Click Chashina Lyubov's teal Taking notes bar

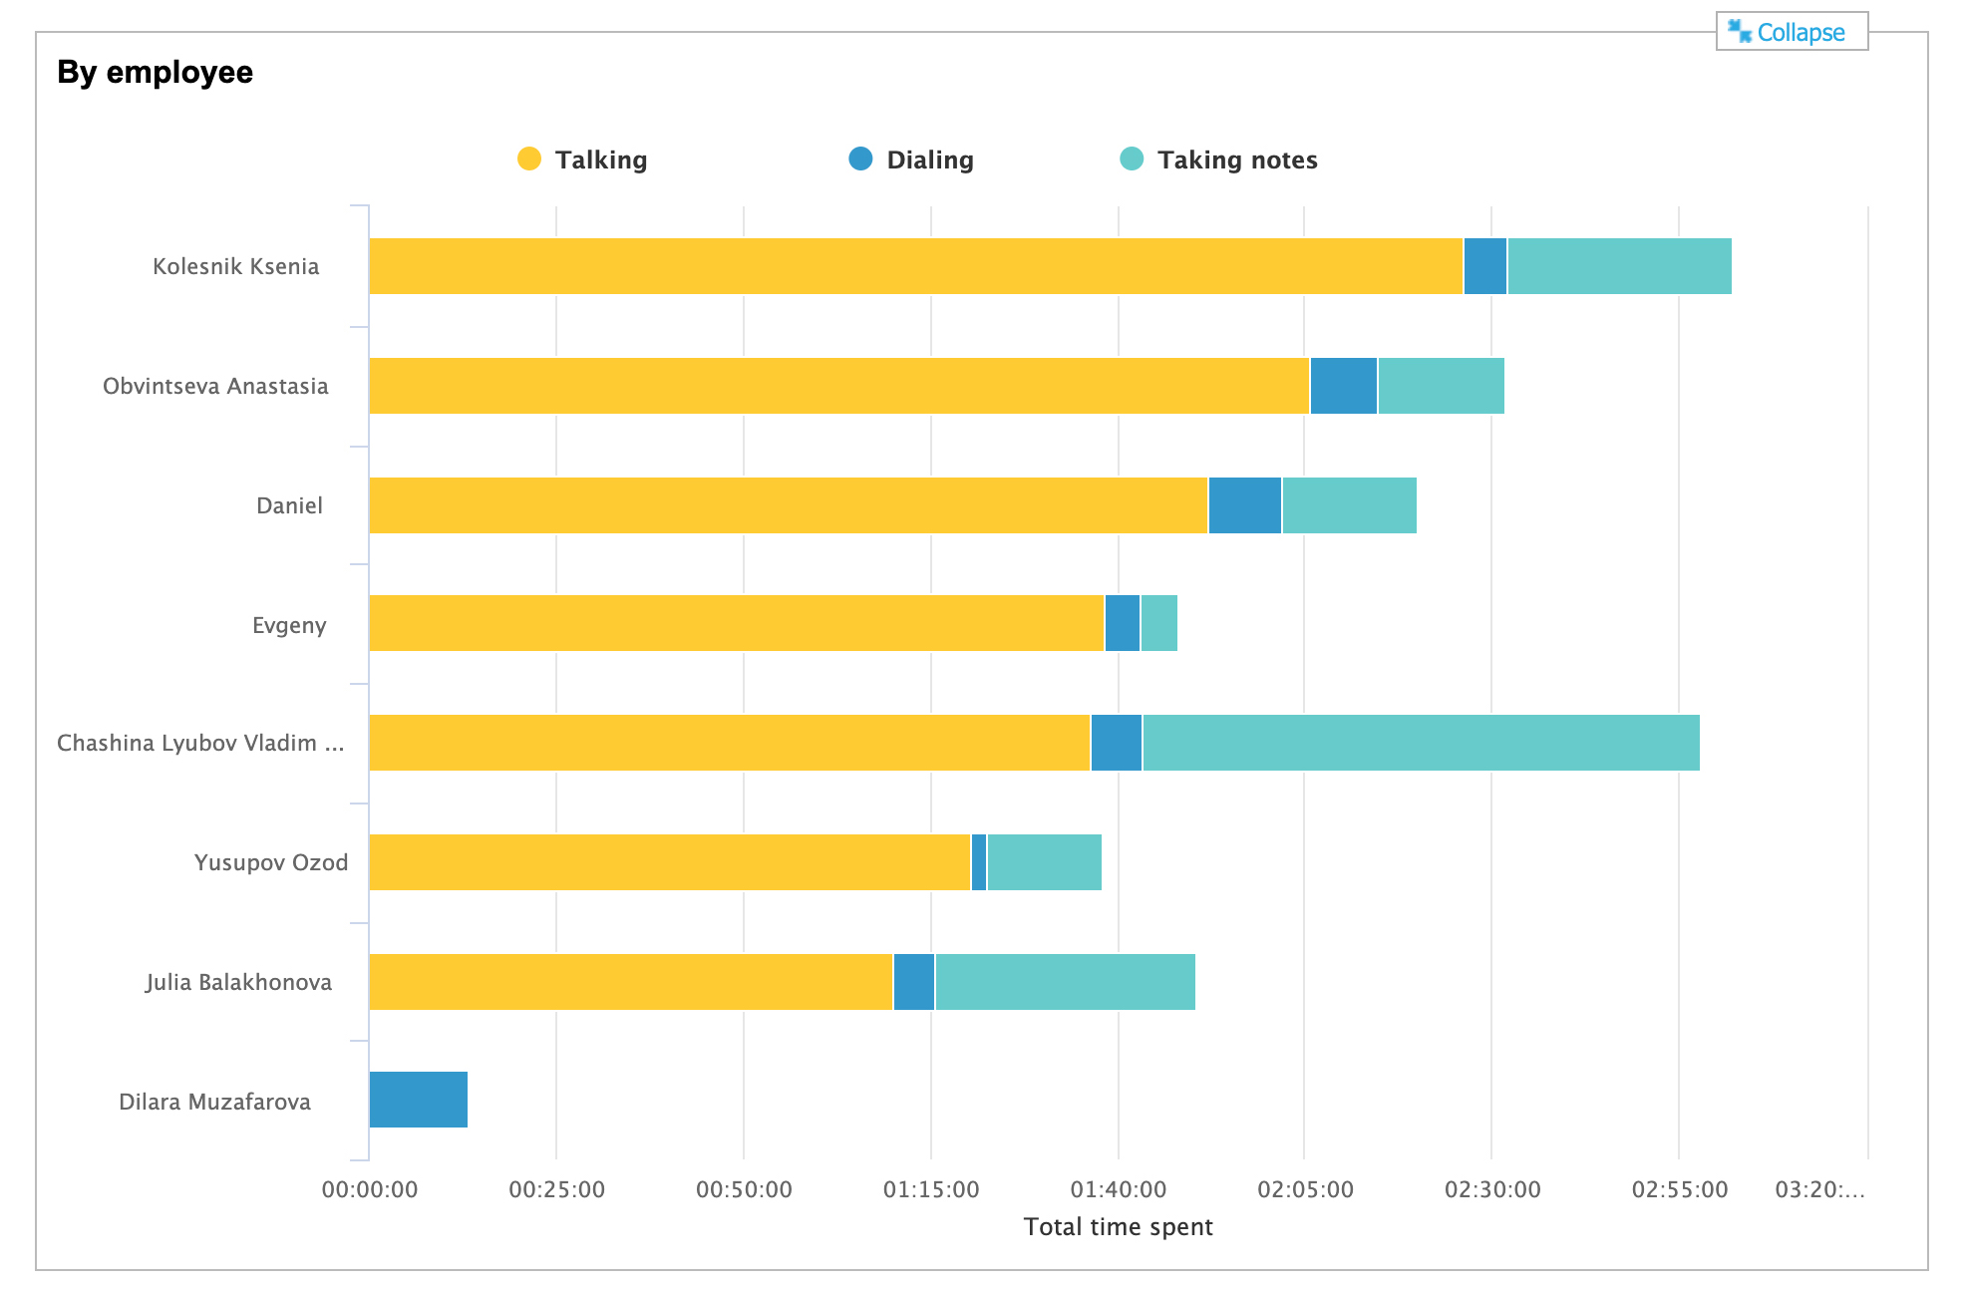[1421, 743]
